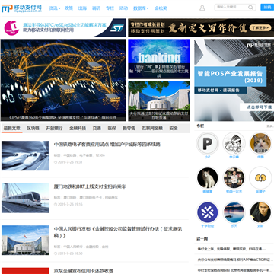
Task: Click 中国人民银行 tag under third article
Action: (74, 247)
